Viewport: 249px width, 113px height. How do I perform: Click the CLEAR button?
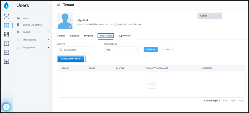167,49
